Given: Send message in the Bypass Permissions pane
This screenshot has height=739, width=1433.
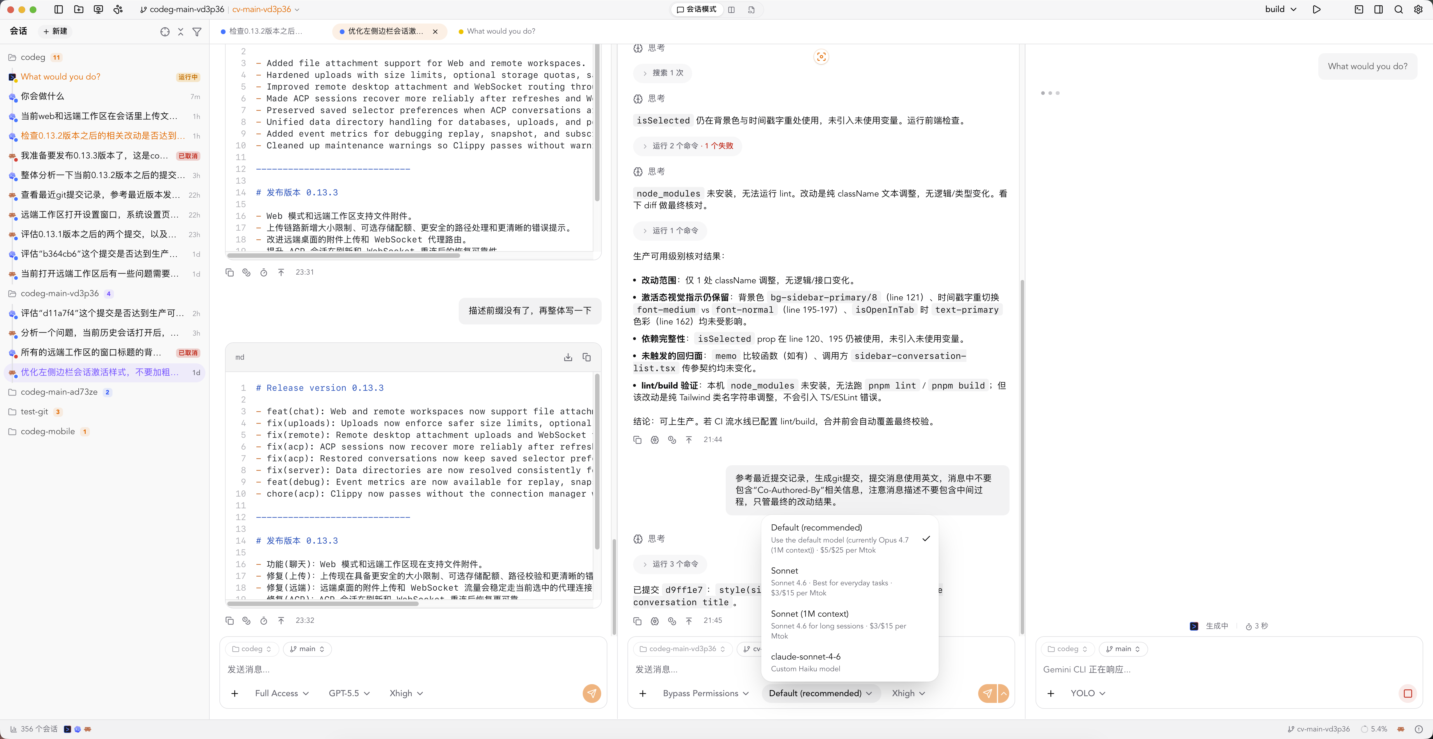Looking at the screenshot, I should (x=987, y=693).
